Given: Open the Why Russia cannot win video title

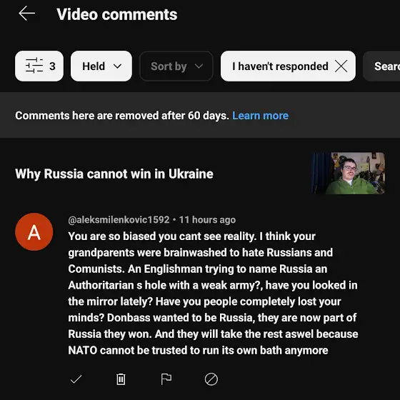Looking at the screenshot, I should point(114,174).
